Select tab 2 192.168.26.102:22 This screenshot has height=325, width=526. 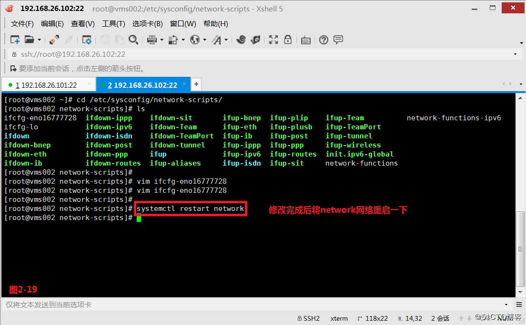(142, 85)
